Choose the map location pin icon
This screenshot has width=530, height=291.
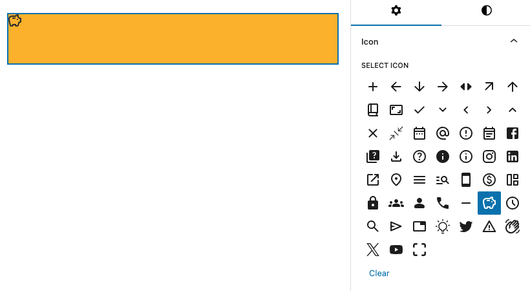click(x=396, y=180)
